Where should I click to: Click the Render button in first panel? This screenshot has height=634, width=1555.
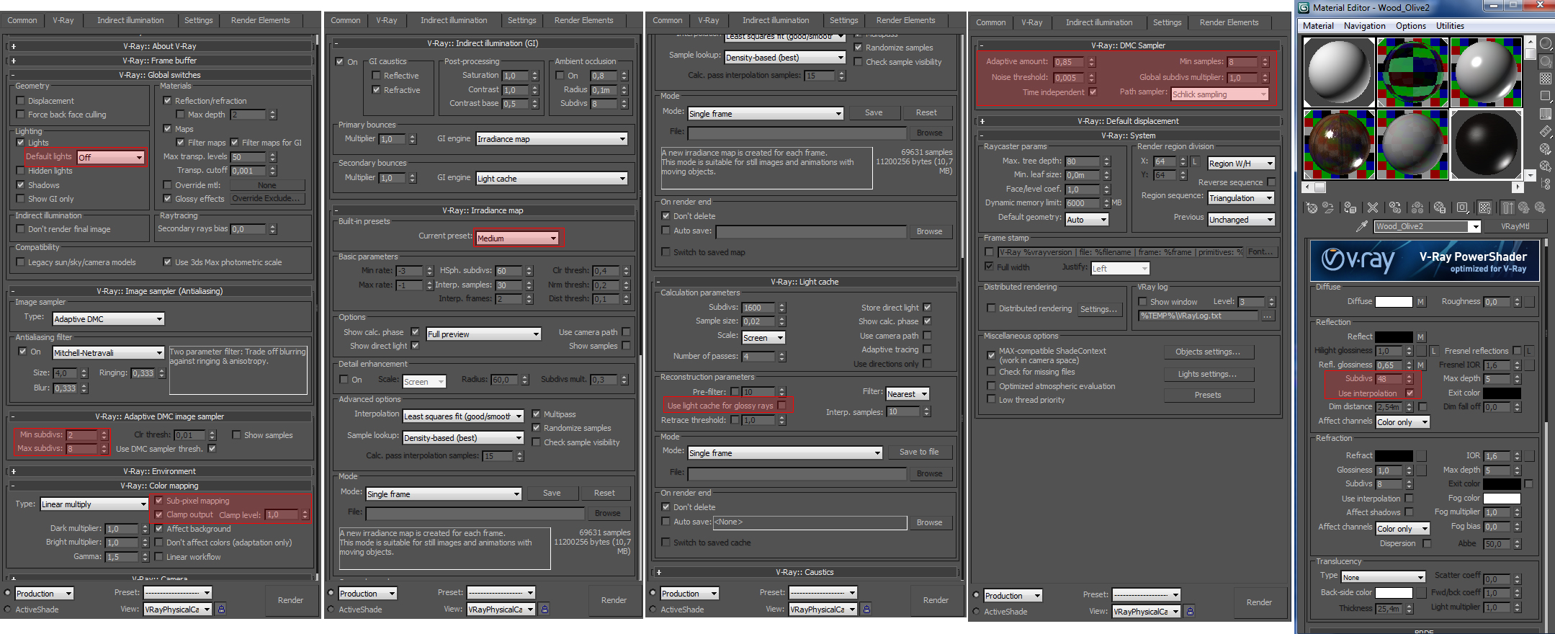click(x=290, y=600)
